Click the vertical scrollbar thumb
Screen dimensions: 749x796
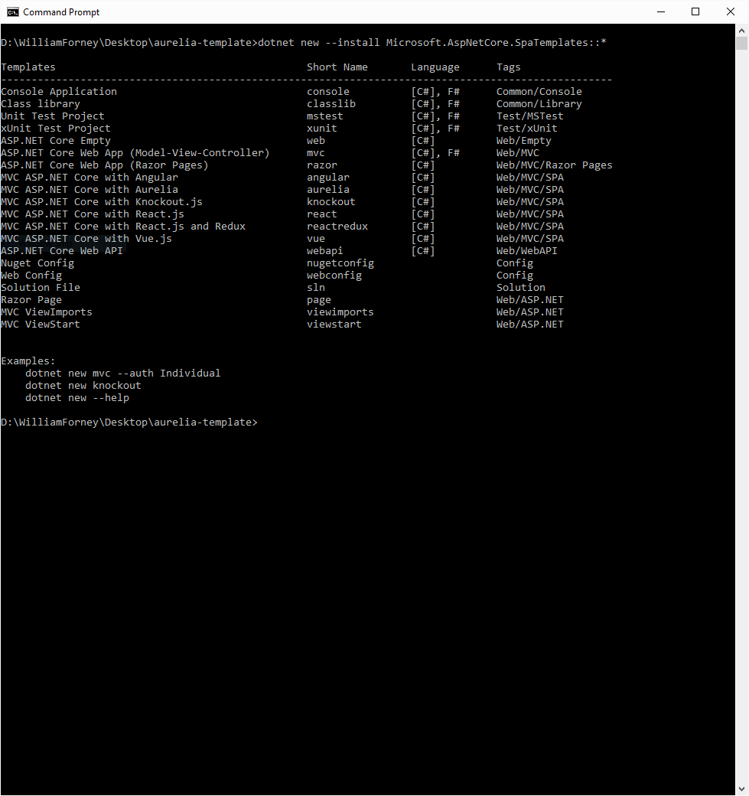[x=741, y=43]
